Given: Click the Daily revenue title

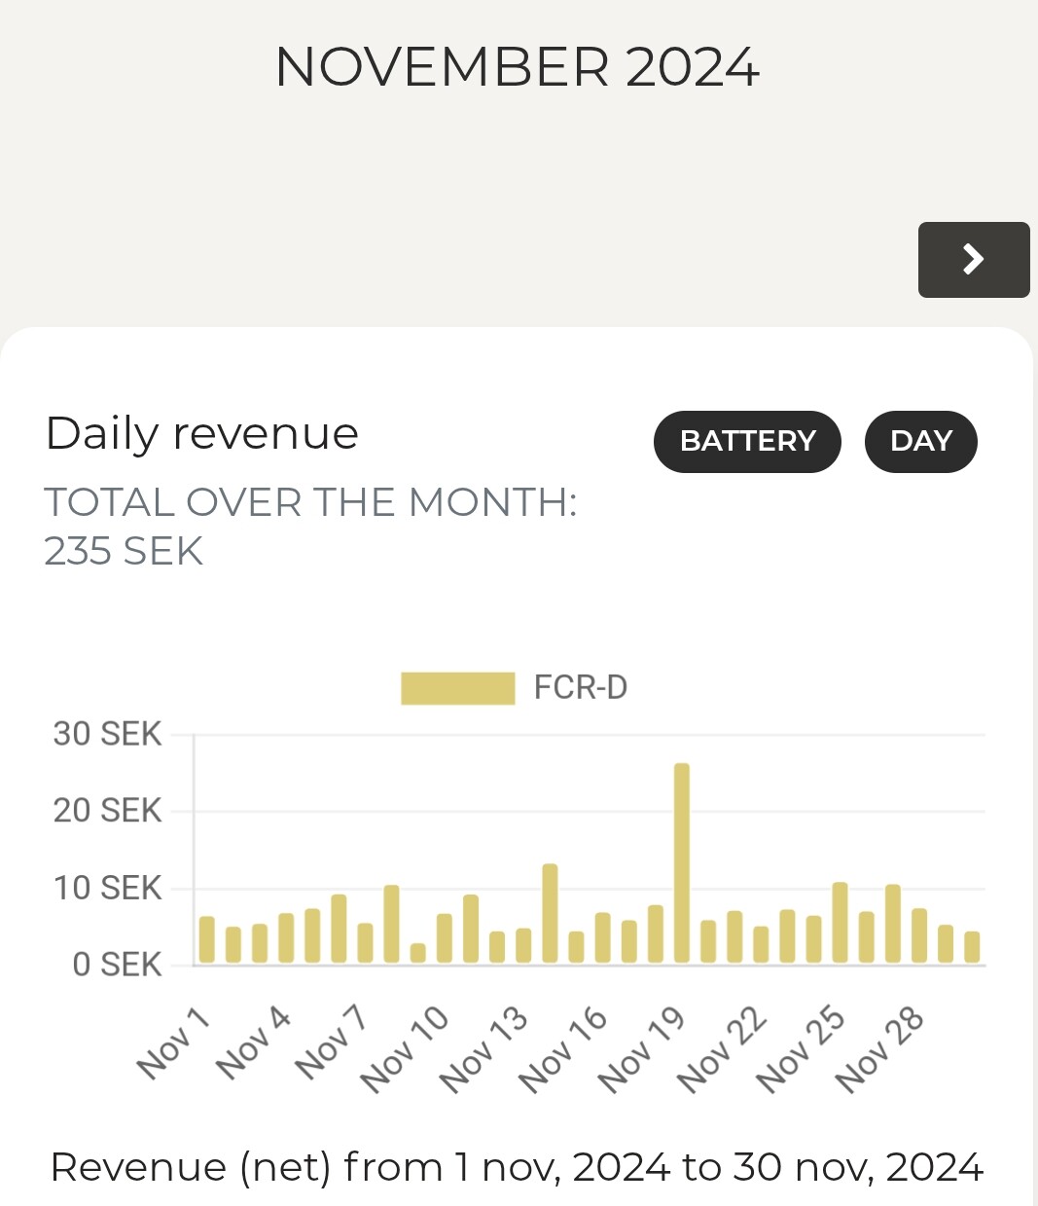Looking at the screenshot, I should tap(202, 433).
